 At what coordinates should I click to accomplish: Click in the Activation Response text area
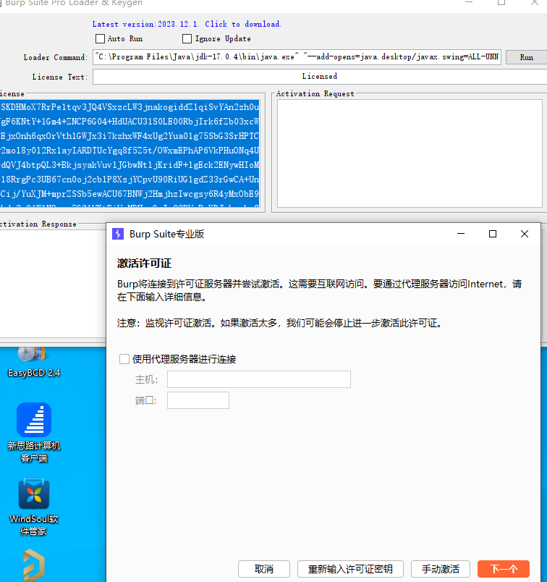click(x=53, y=284)
